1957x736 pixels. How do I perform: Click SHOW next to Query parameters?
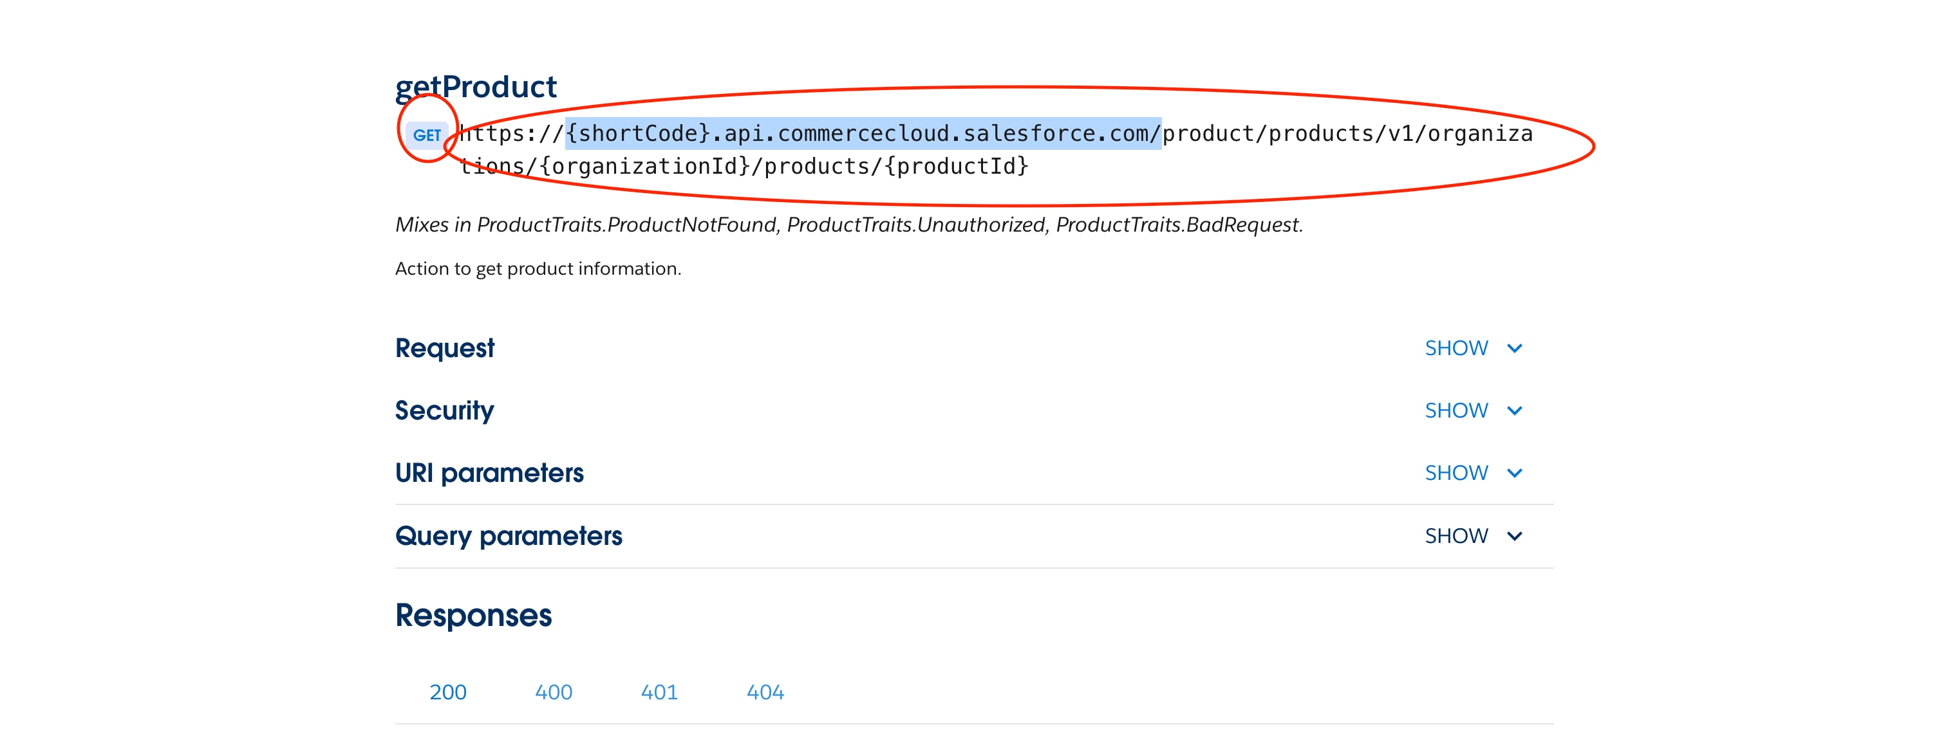tap(1456, 535)
